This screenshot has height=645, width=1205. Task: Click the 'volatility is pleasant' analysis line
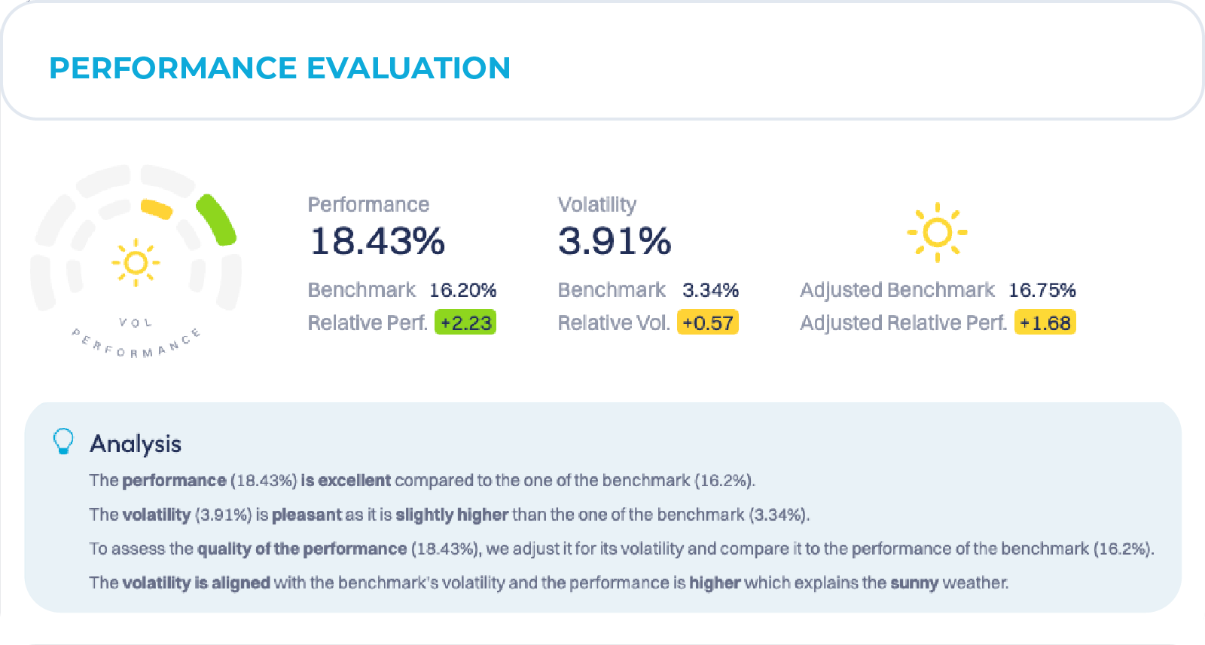(x=449, y=515)
